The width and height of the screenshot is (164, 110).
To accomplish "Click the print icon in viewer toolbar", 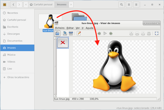I will coord(71,33).
